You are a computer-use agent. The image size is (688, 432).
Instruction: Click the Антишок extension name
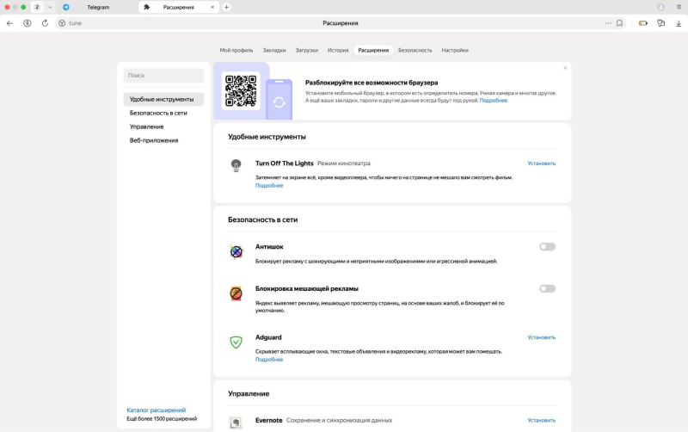pyautogui.click(x=269, y=247)
